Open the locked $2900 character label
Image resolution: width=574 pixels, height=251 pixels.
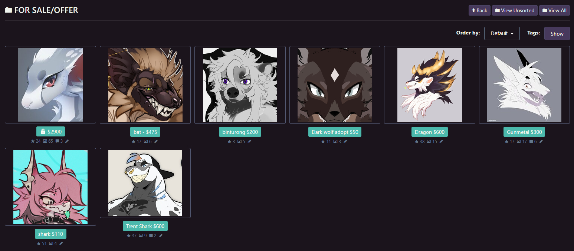point(50,131)
